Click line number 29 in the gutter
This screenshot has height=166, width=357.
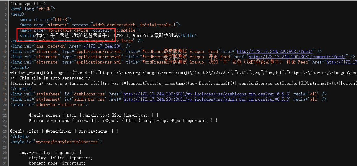(x=5, y=152)
